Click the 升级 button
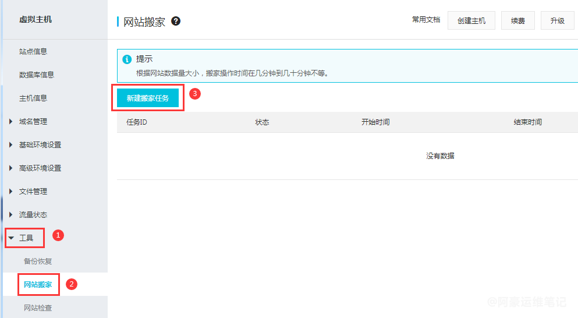578x318 pixels. tap(557, 20)
